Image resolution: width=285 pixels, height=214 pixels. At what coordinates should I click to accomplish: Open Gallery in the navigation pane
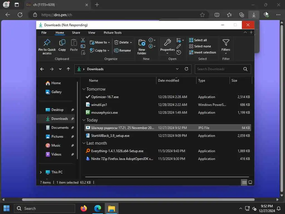click(x=53, y=92)
